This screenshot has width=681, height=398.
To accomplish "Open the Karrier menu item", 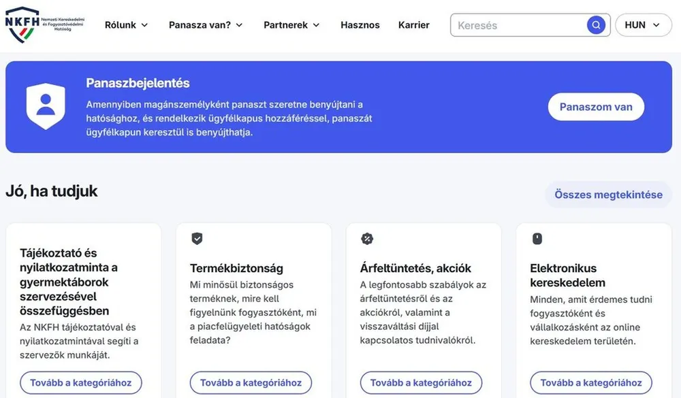I will 413,24.
